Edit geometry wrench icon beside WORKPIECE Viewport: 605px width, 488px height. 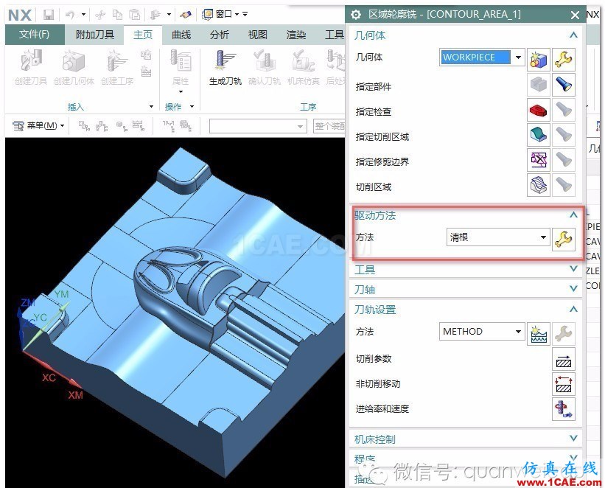click(563, 59)
